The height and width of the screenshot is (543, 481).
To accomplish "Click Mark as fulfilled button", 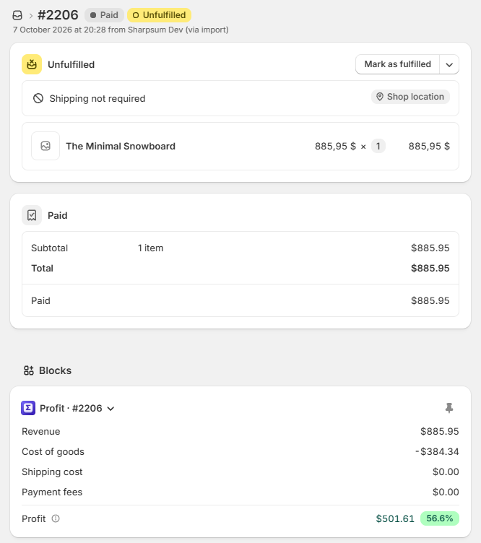I will coord(397,64).
